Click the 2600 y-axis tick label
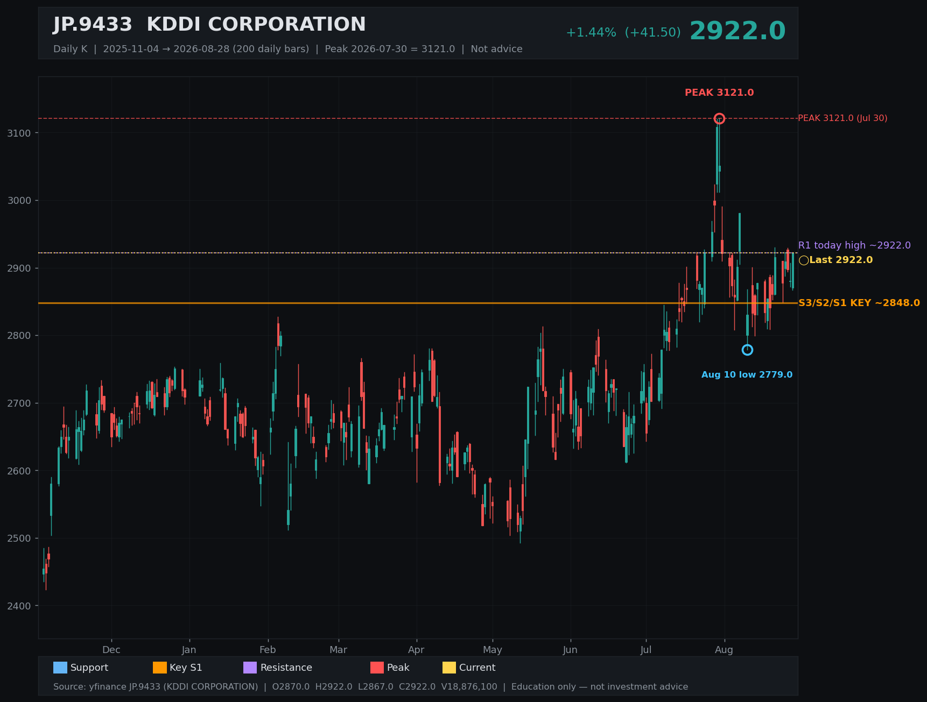Viewport: 927px width, 702px height. (19, 471)
